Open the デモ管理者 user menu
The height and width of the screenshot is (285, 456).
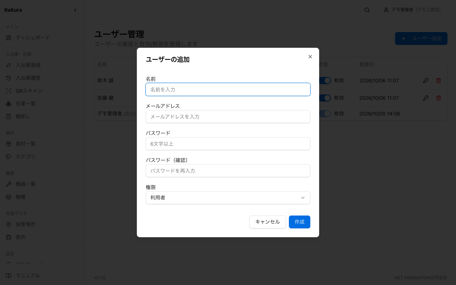pyautogui.click(x=412, y=10)
